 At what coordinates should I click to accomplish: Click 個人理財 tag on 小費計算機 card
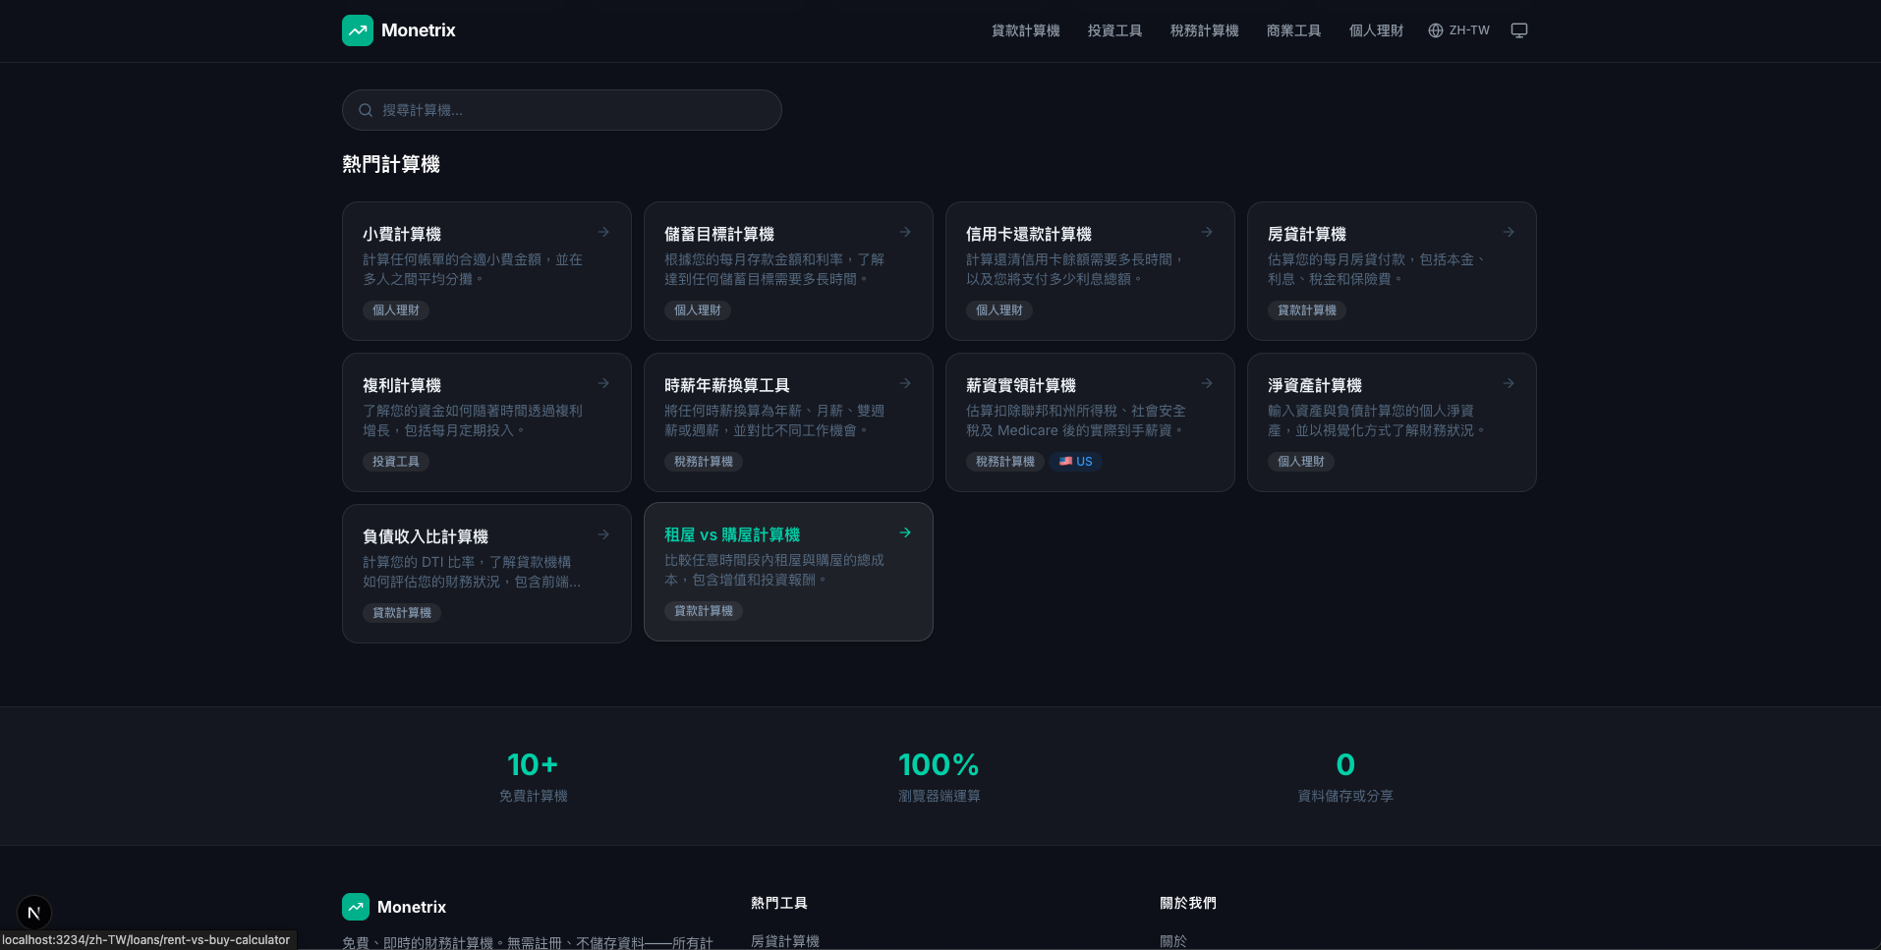396,310
